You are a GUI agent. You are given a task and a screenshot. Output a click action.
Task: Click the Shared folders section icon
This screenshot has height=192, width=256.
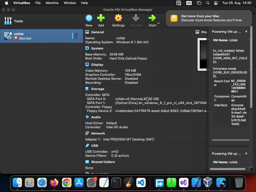87,162
